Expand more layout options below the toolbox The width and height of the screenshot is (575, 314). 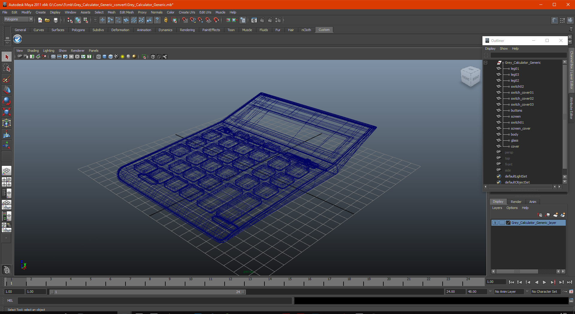point(6,238)
